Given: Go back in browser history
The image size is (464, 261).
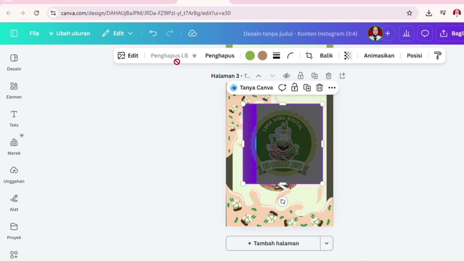Looking at the screenshot, I should click(x=9, y=13).
